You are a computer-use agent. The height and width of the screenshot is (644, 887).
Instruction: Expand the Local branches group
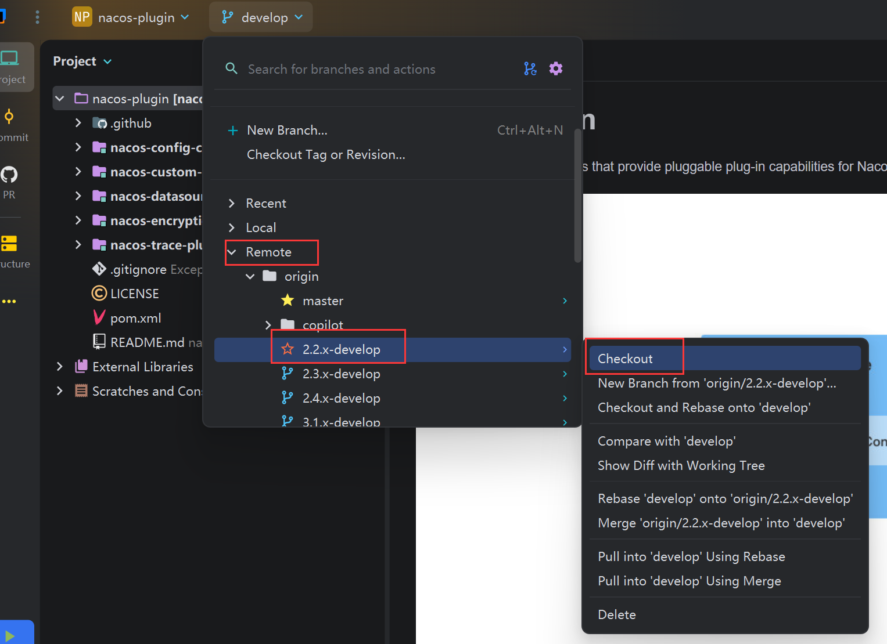click(x=232, y=227)
